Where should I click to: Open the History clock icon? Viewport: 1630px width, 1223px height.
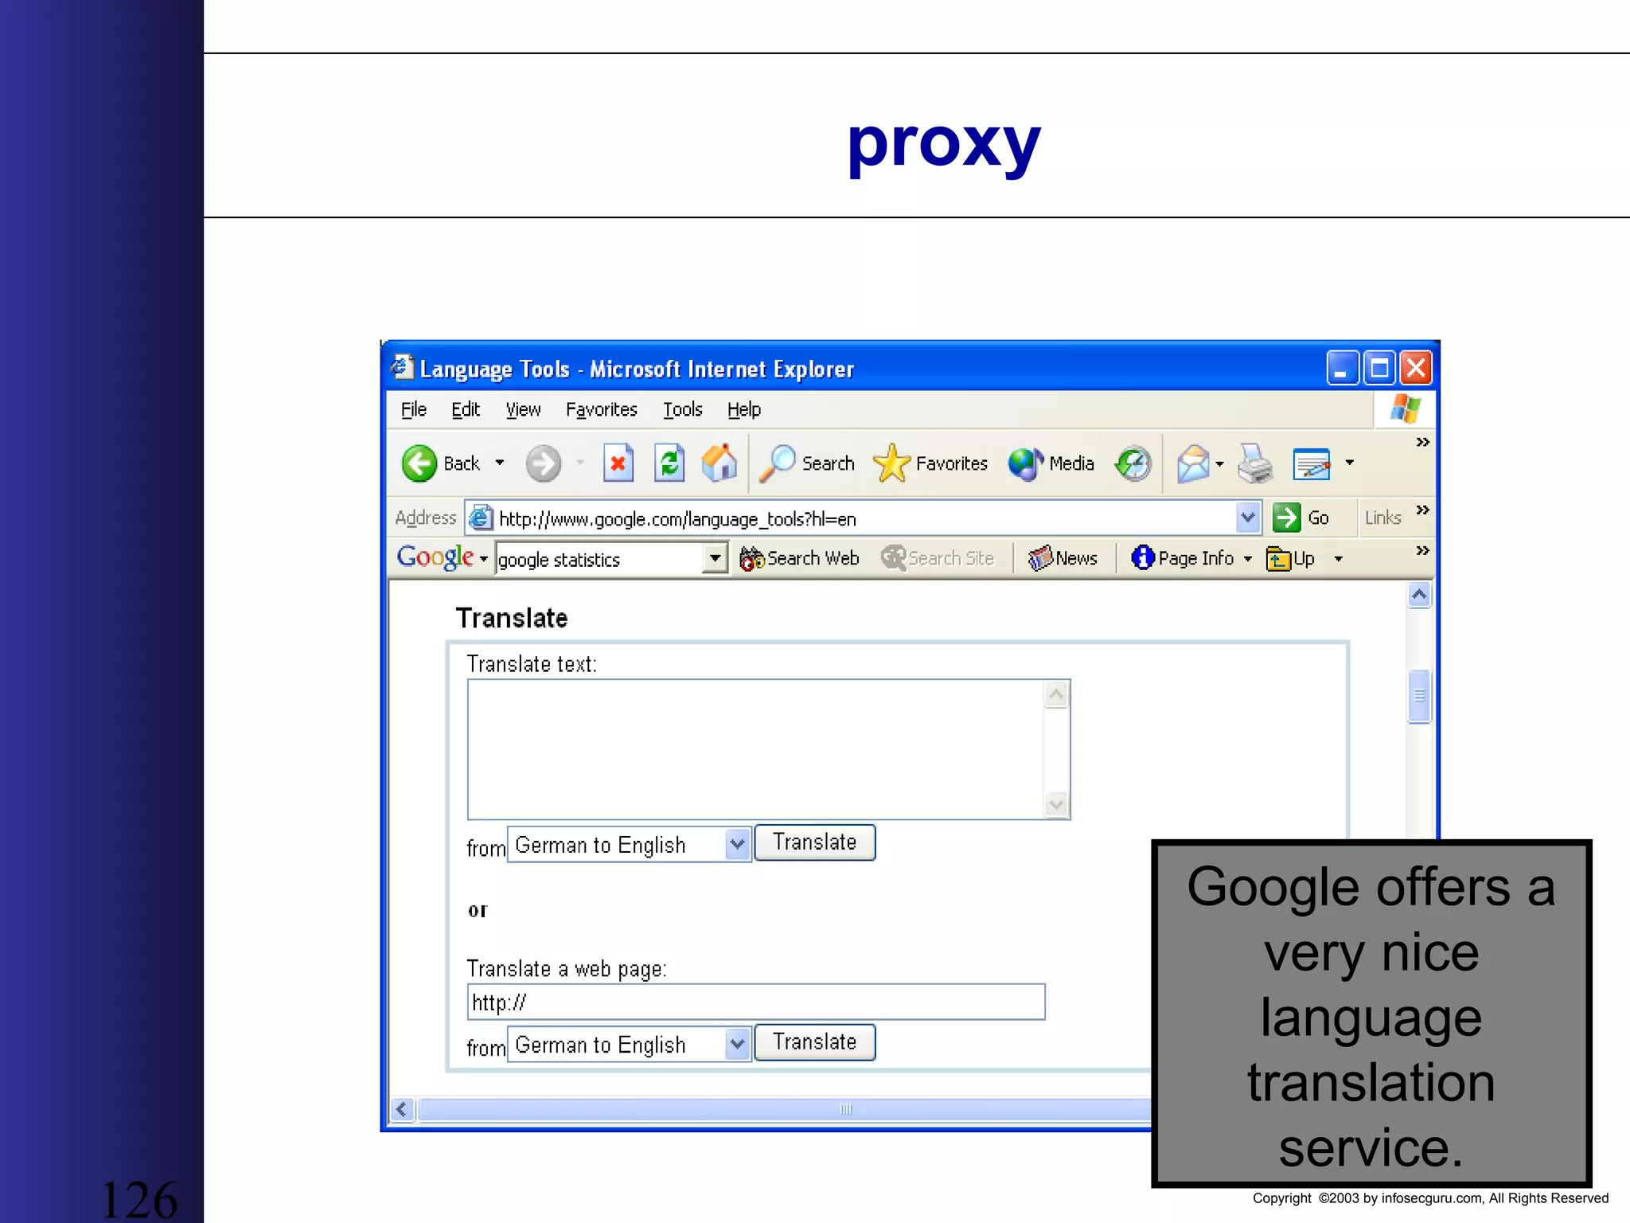coord(1133,463)
